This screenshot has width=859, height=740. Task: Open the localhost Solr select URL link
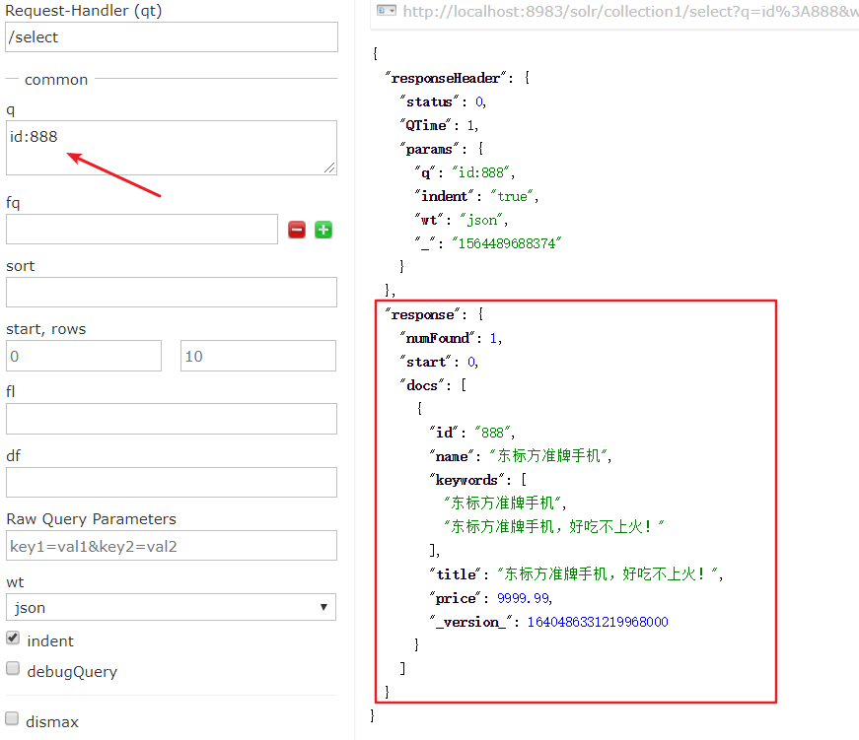pyautogui.click(x=630, y=12)
